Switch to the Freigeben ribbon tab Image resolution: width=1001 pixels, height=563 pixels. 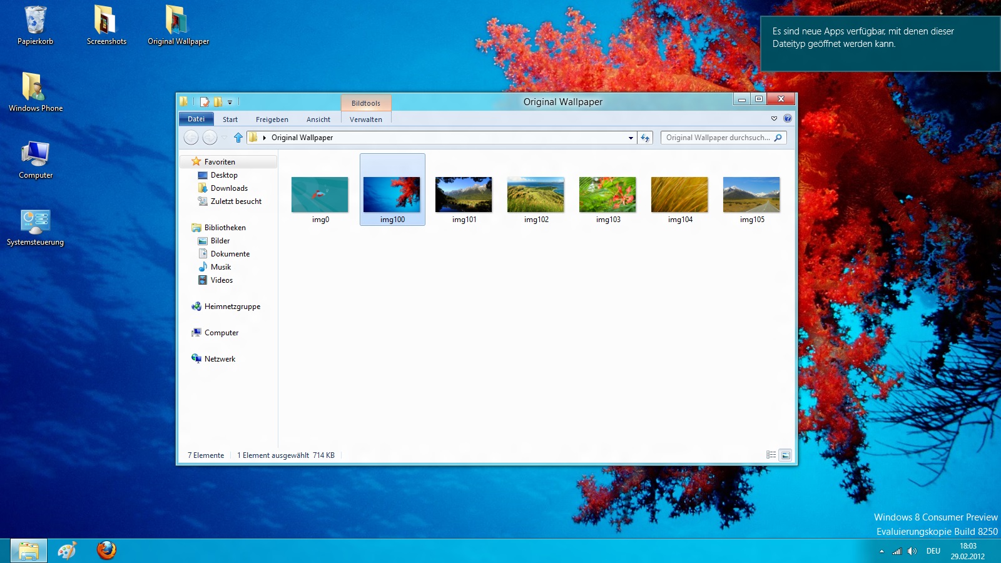pos(272,119)
